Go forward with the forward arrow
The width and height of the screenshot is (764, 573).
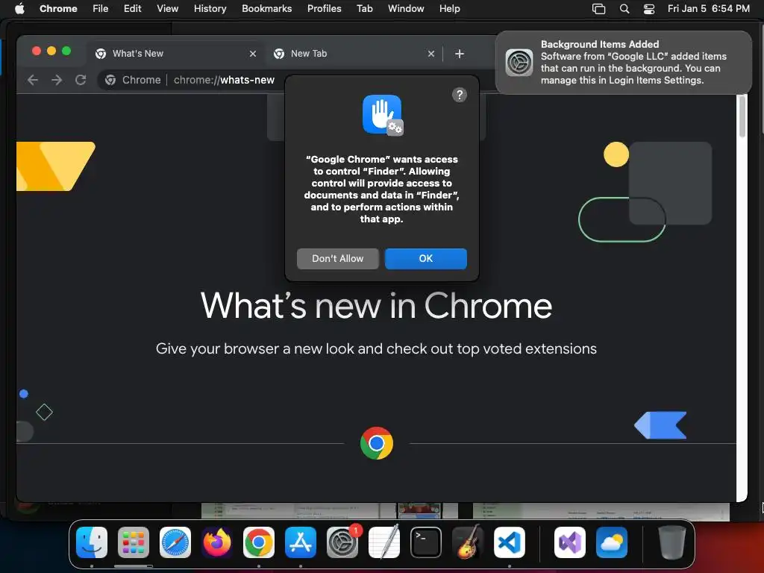[57, 80]
